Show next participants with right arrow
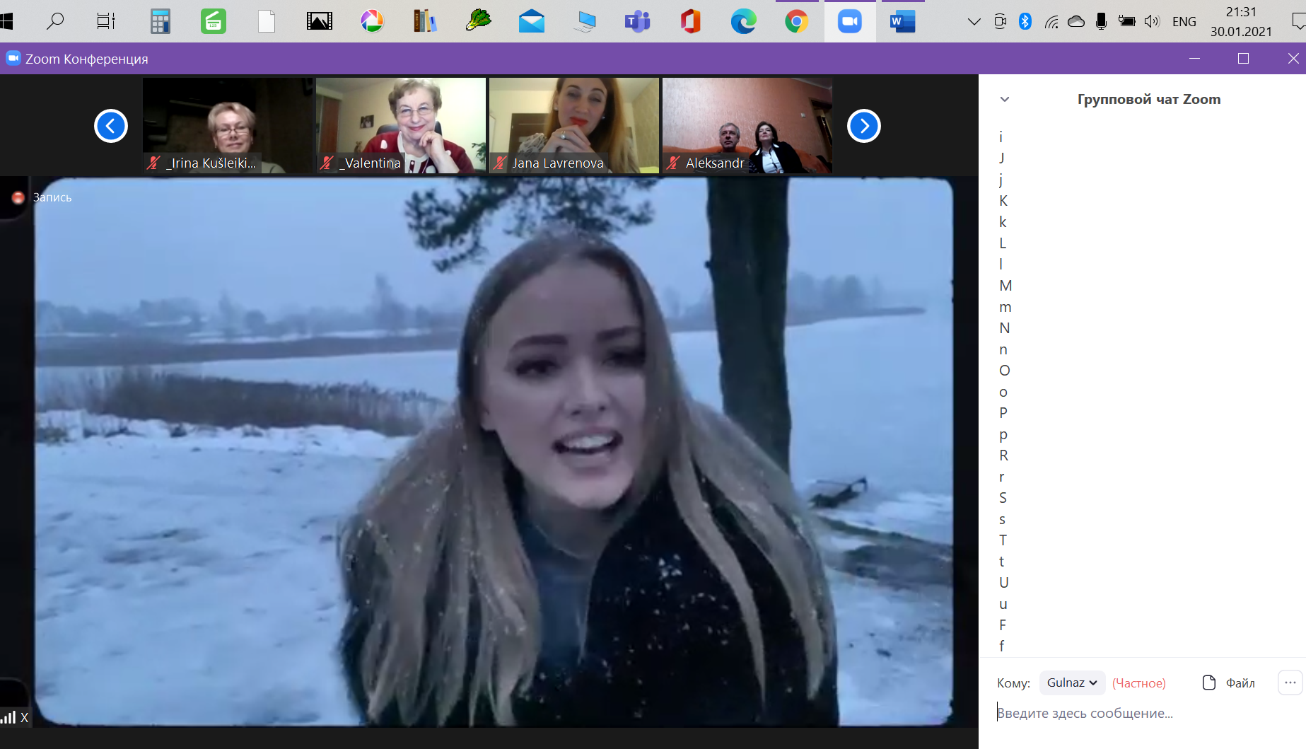The width and height of the screenshot is (1306, 749). click(x=863, y=126)
